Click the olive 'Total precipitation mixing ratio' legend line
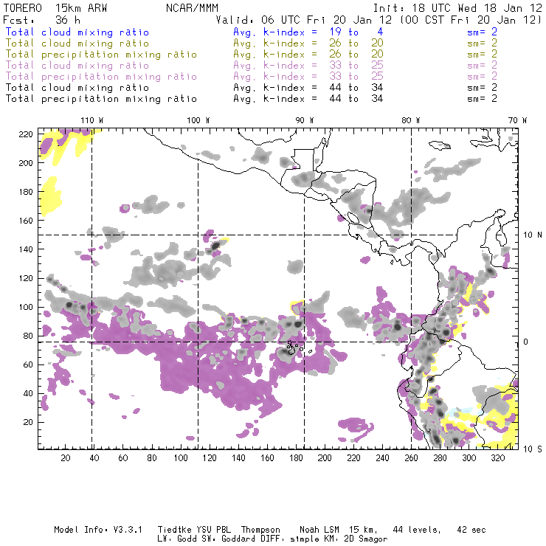Viewport: 546px width, 546px height. click(101, 55)
